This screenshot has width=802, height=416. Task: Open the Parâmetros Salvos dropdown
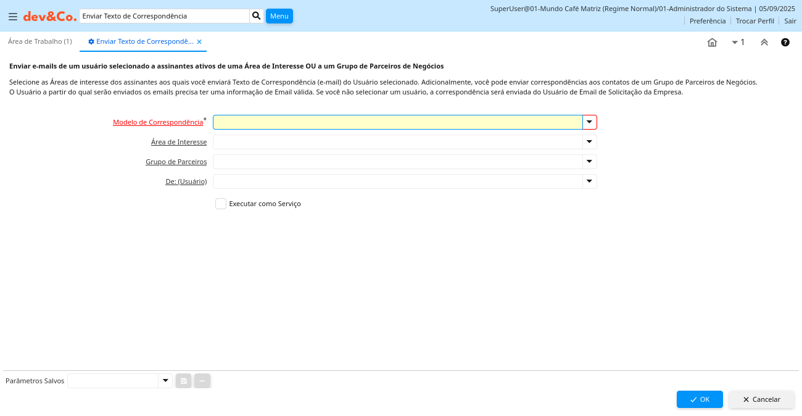click(165, 381)
